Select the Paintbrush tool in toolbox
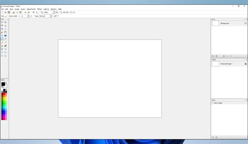Image resolution: width=248 pixels, height=144 pixels. [2, 39]
